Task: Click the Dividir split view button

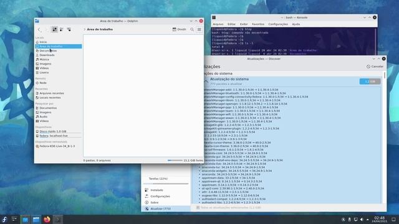Action: click(x=180, y=29)
